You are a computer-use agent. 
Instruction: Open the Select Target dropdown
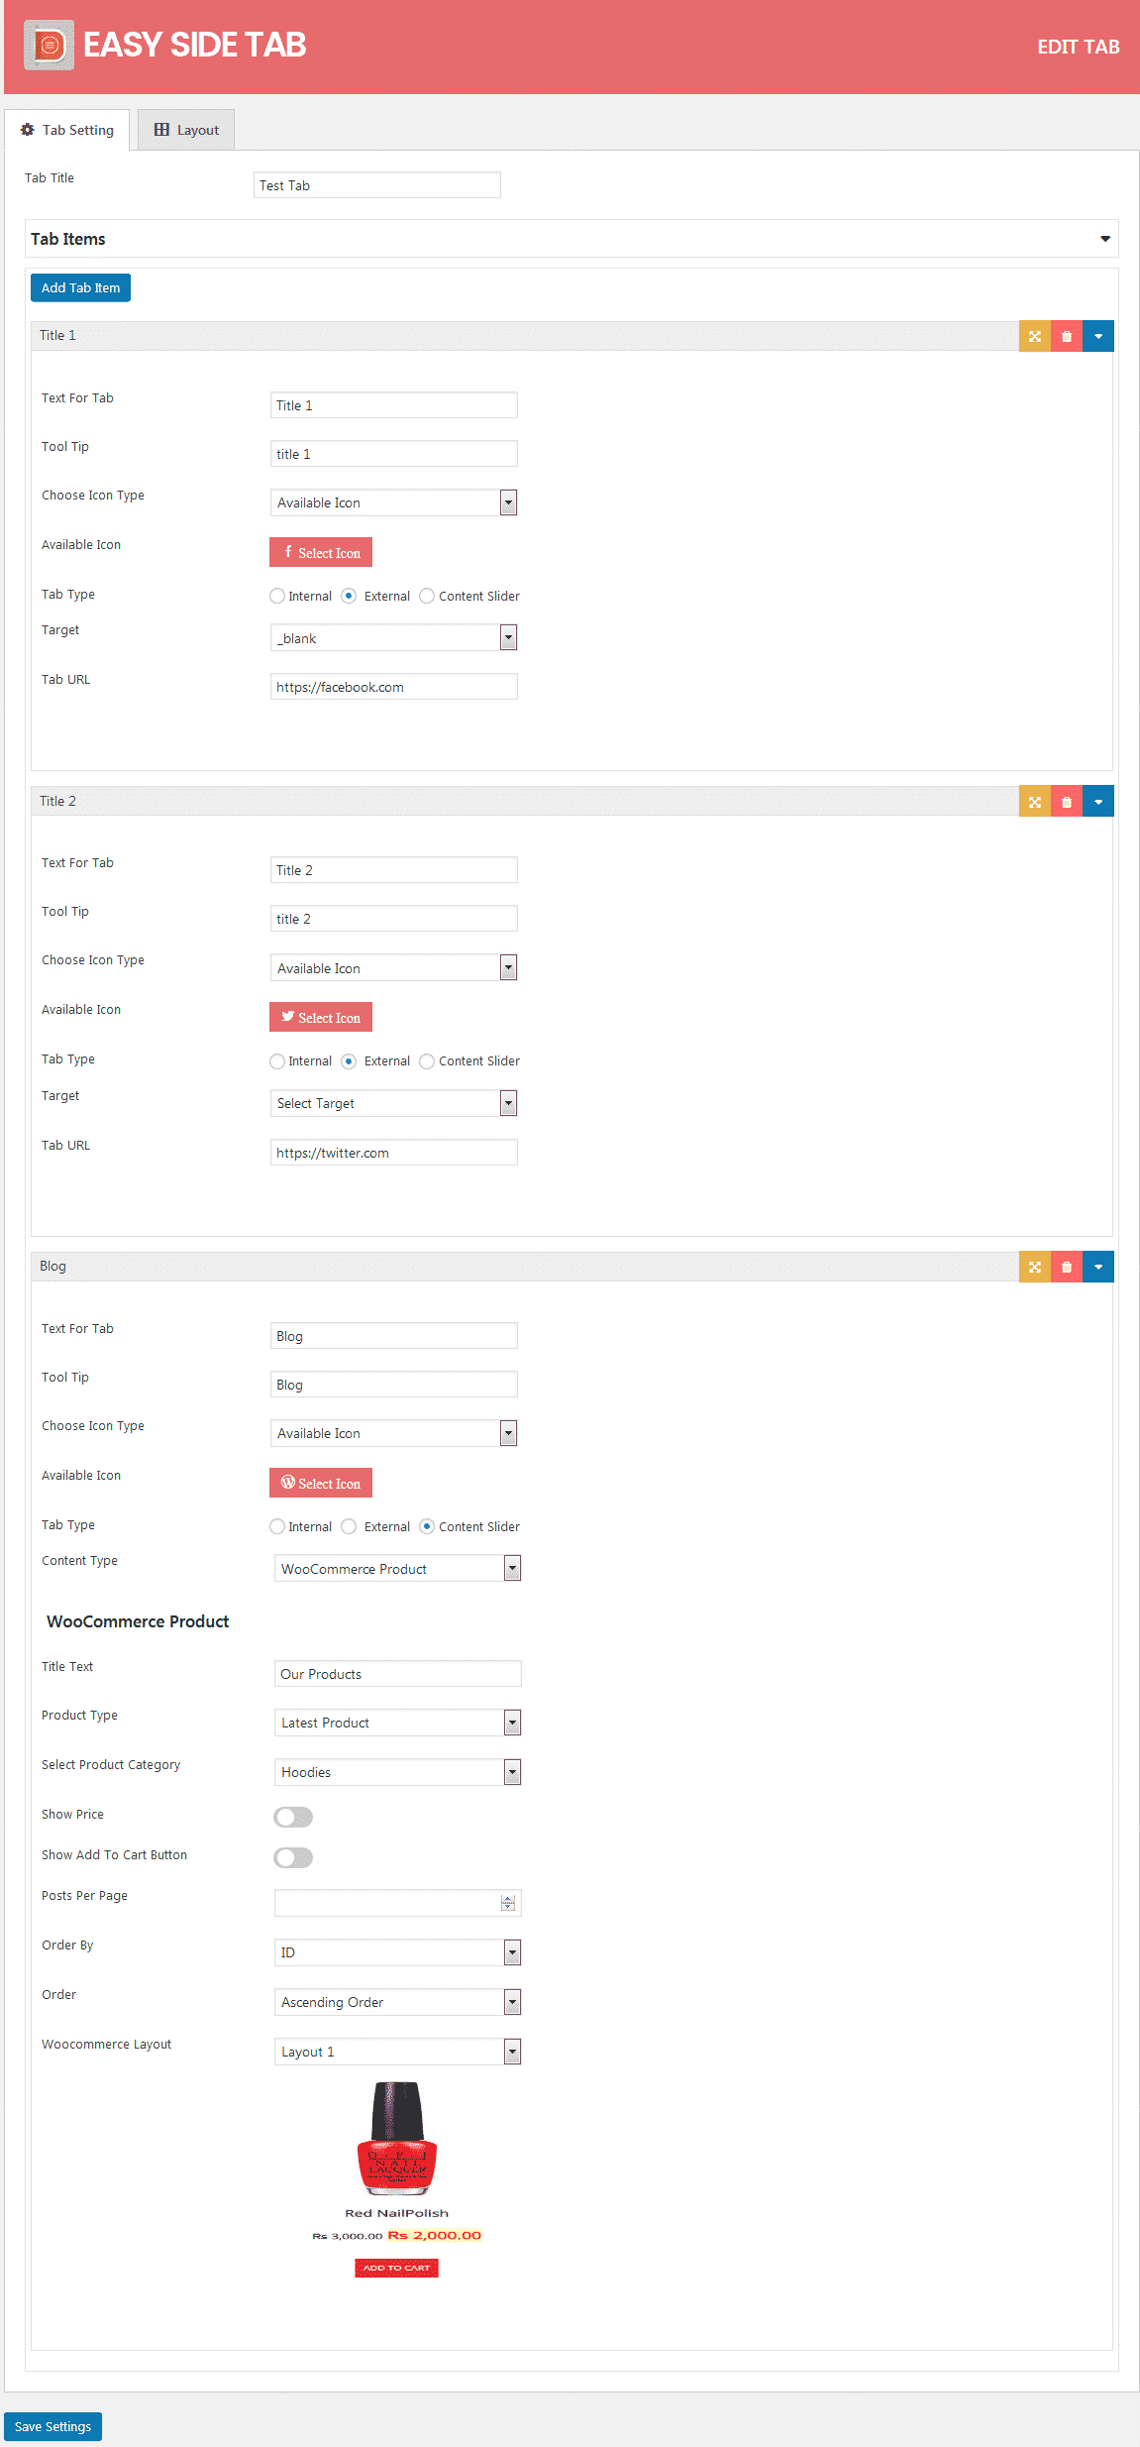[x=393, y=1103]
